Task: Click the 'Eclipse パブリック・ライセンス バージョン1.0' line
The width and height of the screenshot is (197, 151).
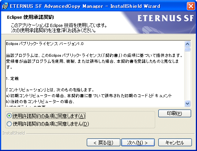Action: (45, 44)
